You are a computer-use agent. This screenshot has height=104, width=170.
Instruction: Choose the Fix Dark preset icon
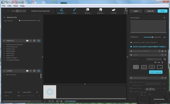click(114, 10)
